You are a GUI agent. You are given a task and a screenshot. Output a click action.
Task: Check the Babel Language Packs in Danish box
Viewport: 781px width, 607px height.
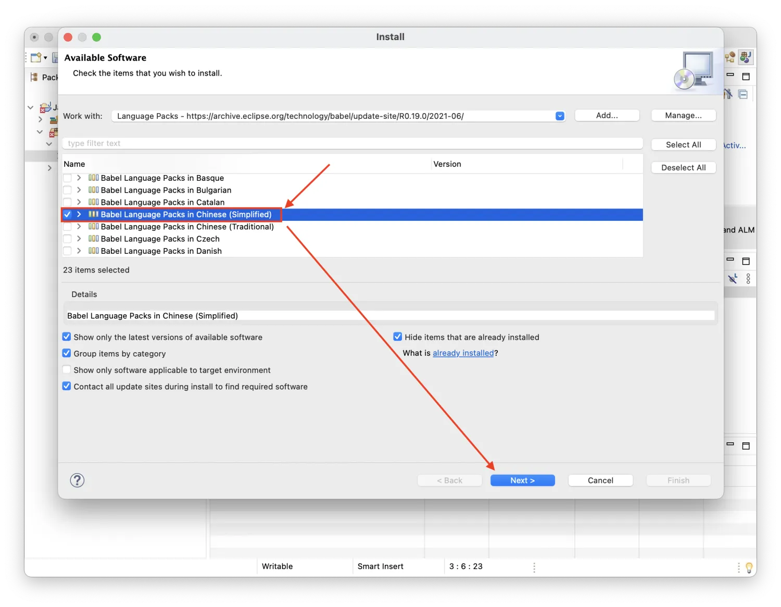(x=67, y=251)
